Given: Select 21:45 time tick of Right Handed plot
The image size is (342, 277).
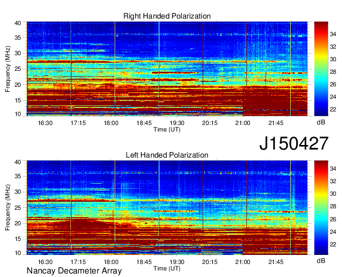Looking at the screenshot, I should coord(276,123).
